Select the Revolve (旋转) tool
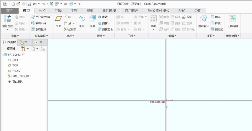This screenshot has height=131, width=252. click(x=103, y=17)
